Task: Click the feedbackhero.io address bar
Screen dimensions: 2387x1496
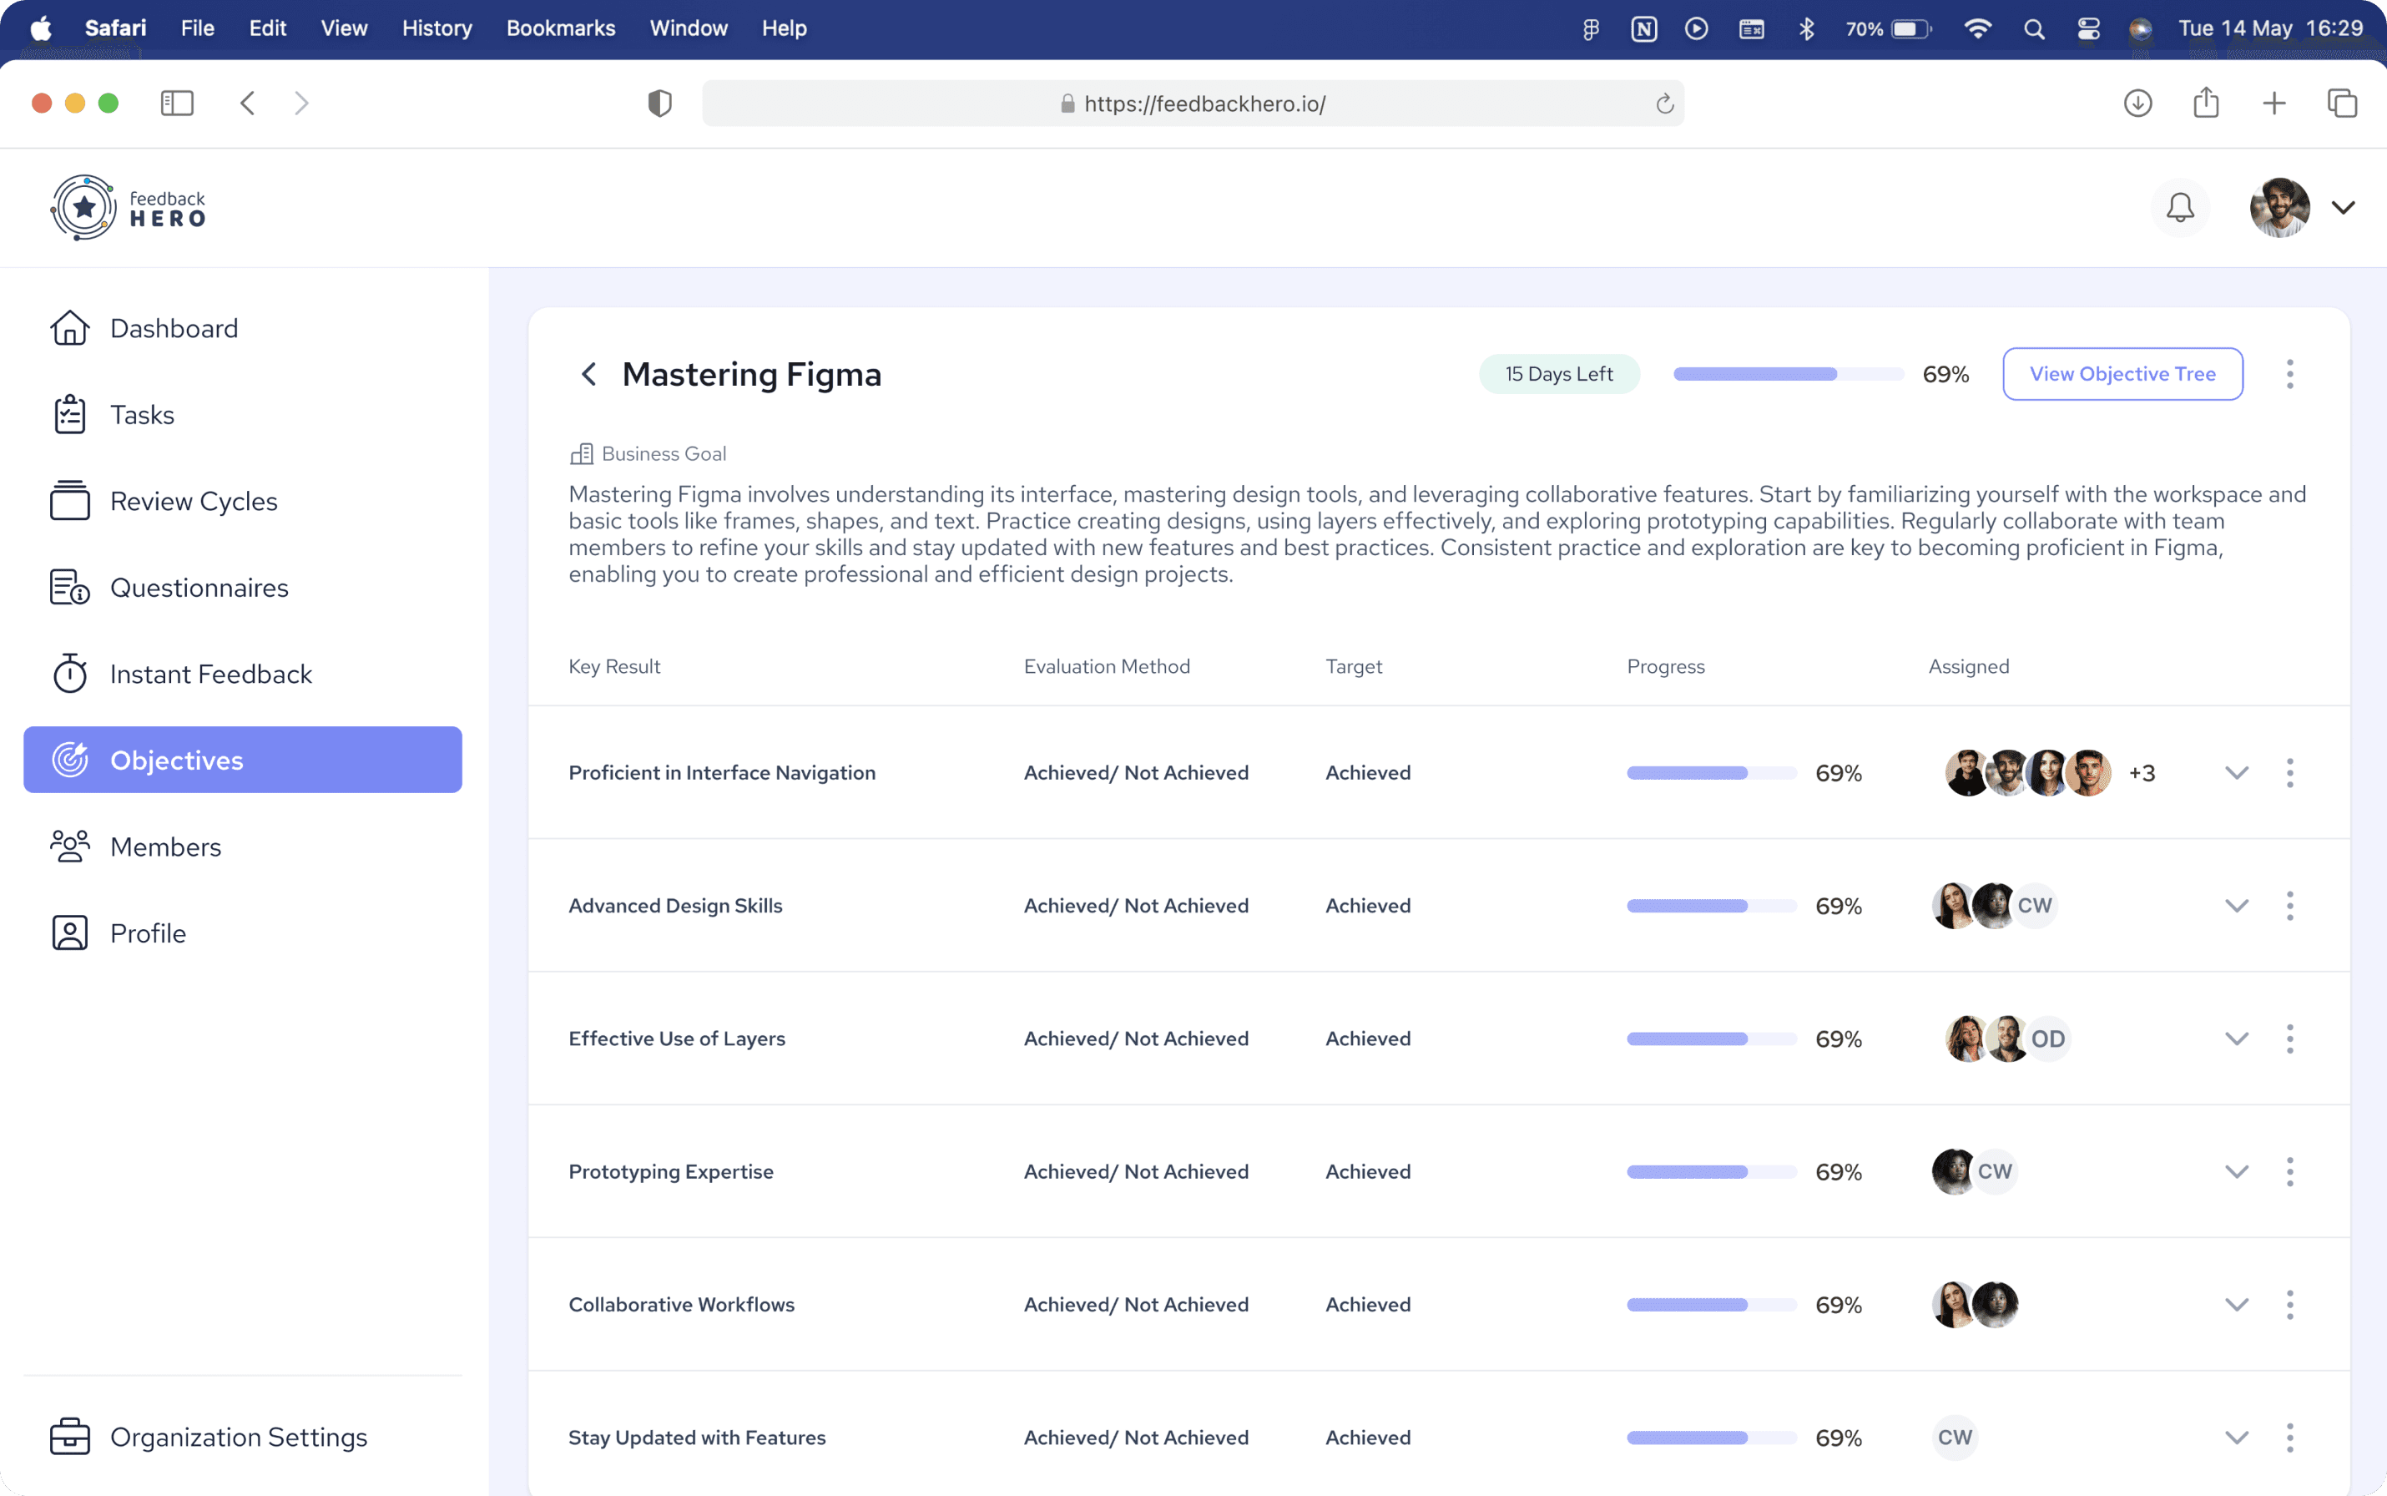Action: click(x=1193, y=103)
